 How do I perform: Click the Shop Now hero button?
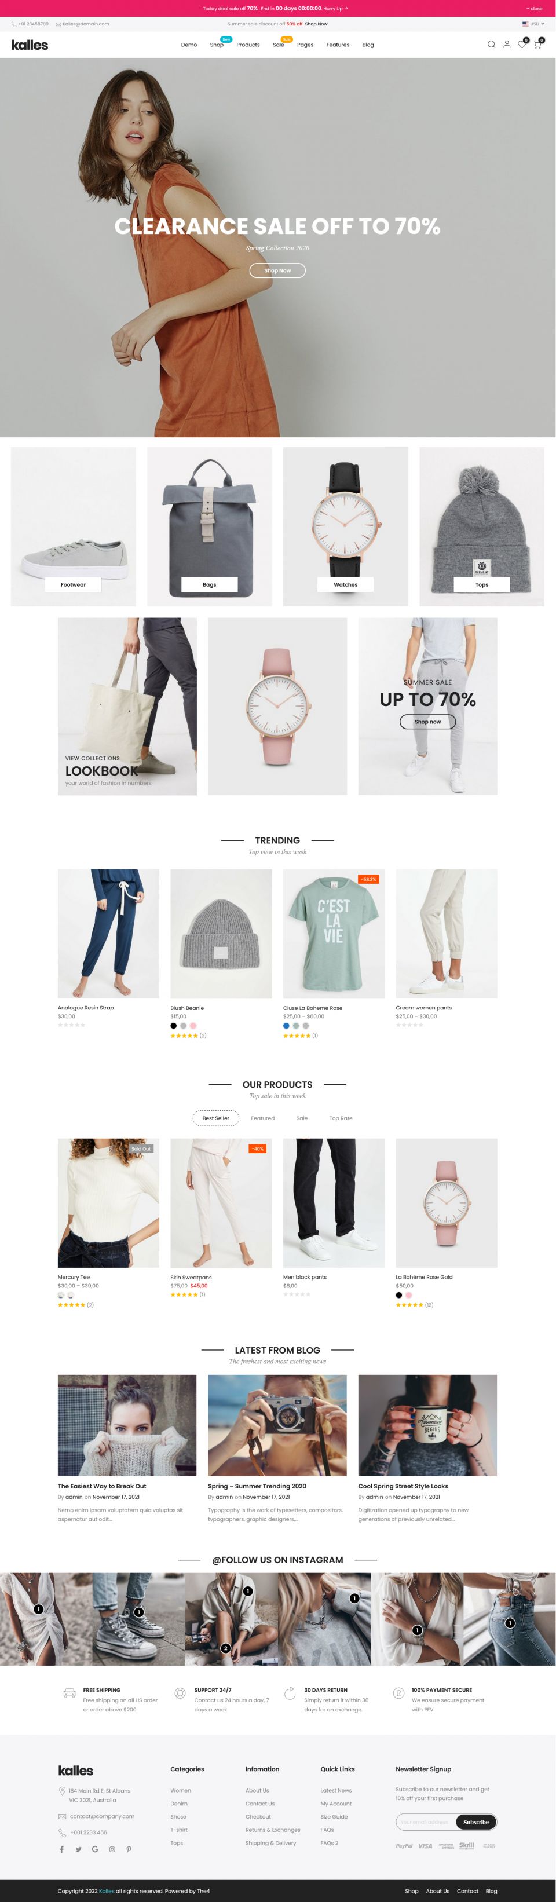tap(277, 270)
